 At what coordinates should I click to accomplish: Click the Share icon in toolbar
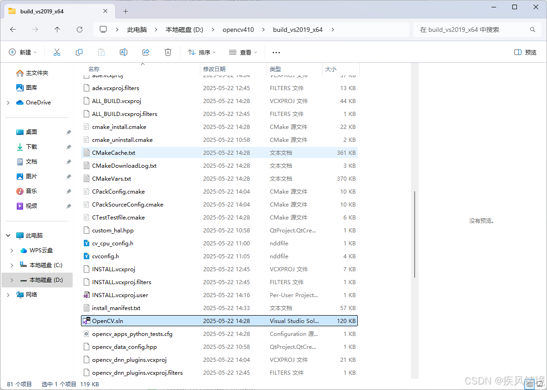point(146,52)
